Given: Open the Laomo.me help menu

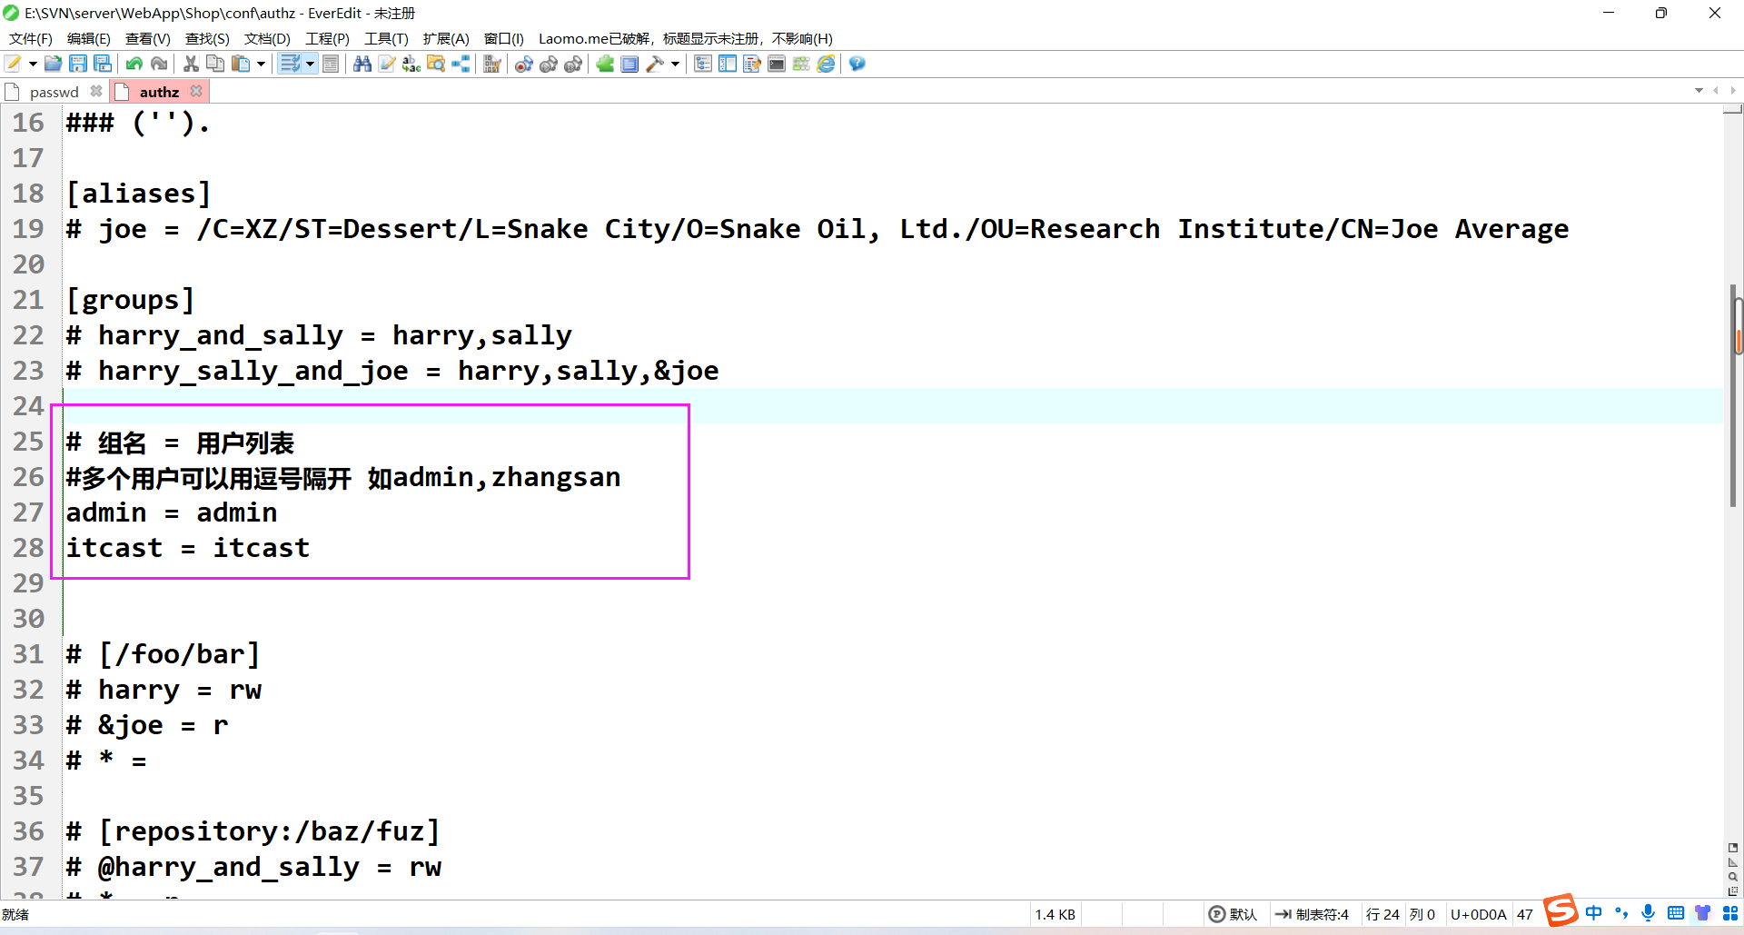Looking at the screenshot, I should click(x=686, y=38).
